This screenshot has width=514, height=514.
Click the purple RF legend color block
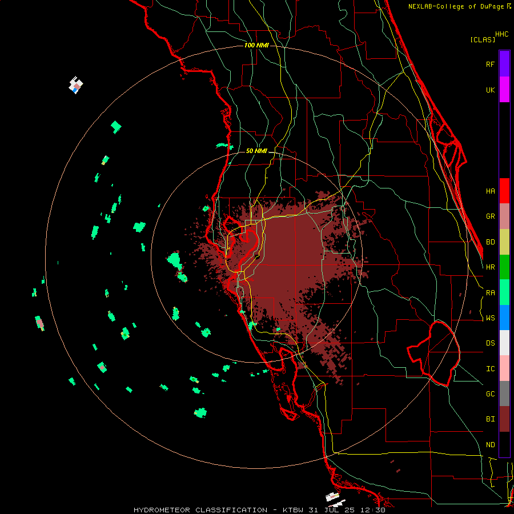(x=504, y=64)
